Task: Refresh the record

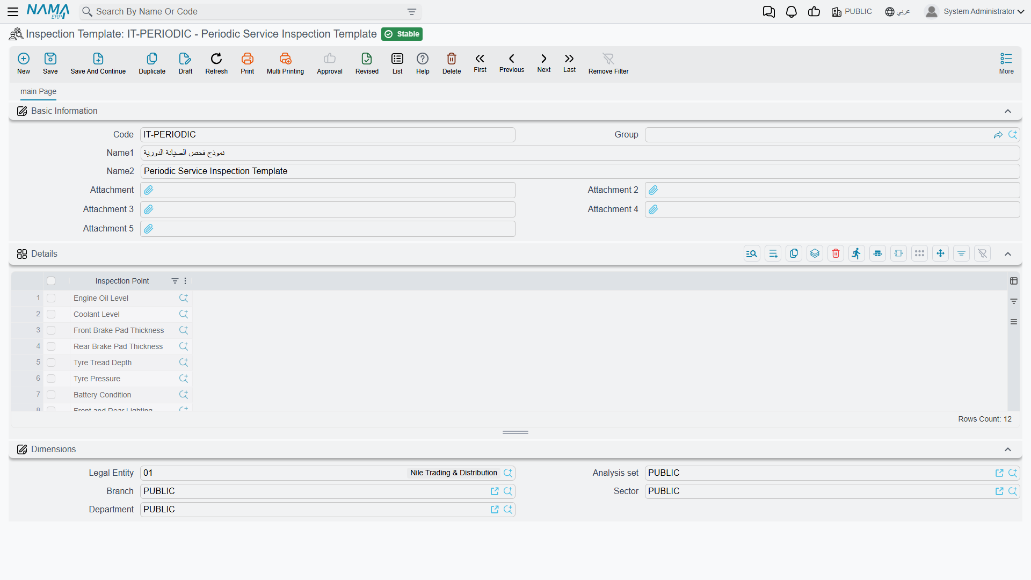Action: 216,63
